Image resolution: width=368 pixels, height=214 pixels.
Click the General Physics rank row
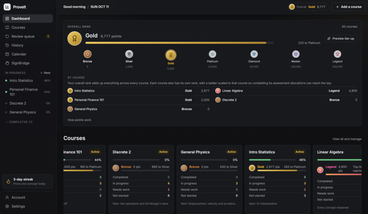coord(138,109)
